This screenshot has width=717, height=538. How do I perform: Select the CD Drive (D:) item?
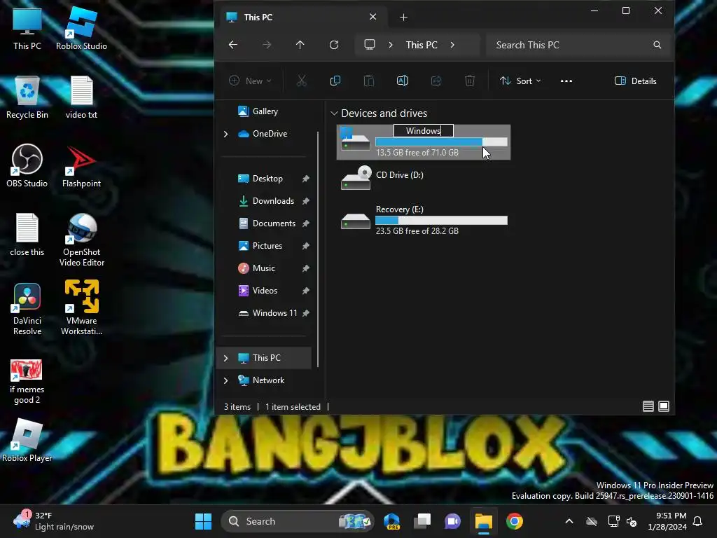tap(423, 179)
